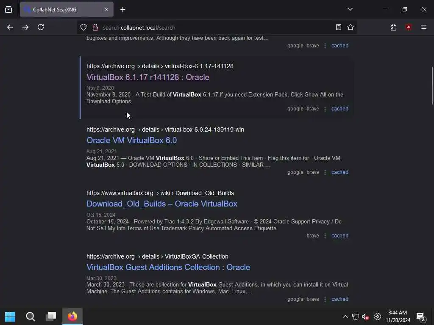Expand more options for Guest Additions Collection
Image resolution: width=434 pixels, height=325 pixels.
click(x=325, y=299)
